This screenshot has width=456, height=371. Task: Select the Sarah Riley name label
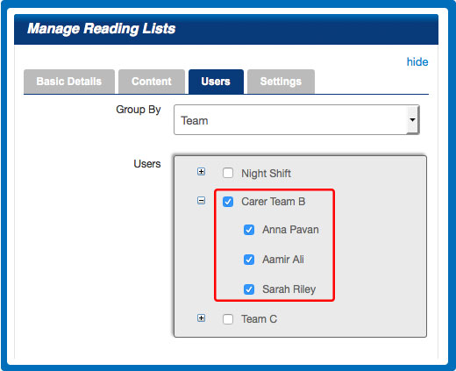pyautogui.click(x=289, y=289)
